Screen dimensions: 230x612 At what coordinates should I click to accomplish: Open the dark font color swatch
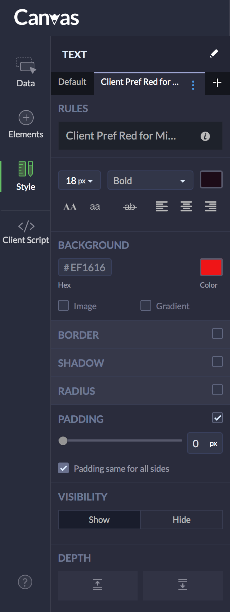(211, 180)
